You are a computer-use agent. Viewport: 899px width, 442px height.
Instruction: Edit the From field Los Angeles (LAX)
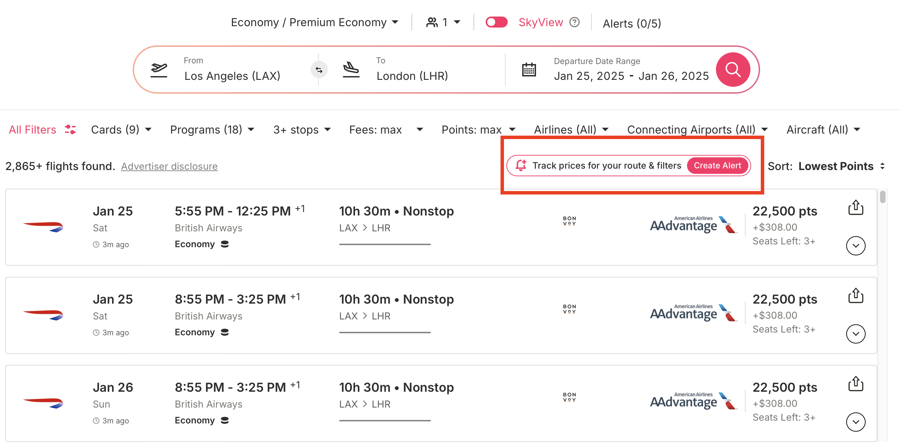(232, 70)
